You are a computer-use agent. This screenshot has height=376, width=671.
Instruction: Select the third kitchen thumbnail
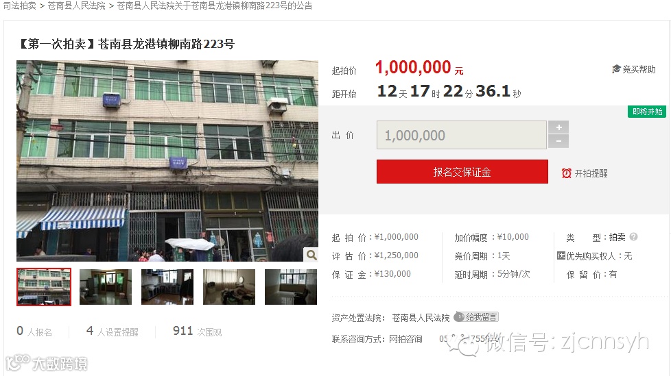[167, 287]
